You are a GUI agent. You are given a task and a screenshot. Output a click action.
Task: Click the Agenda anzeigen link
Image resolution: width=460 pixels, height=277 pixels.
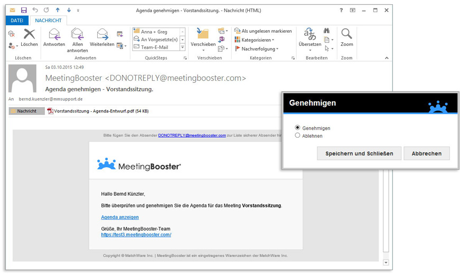[x=120, y=217]
